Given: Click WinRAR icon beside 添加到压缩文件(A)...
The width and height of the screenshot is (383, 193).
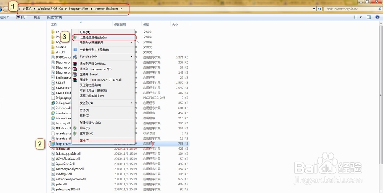Looking at the screenshot, I should (75, 64).
